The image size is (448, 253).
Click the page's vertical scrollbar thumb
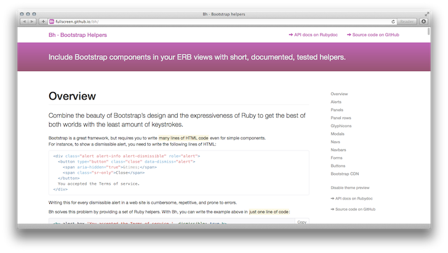click(x=428, y=31)
